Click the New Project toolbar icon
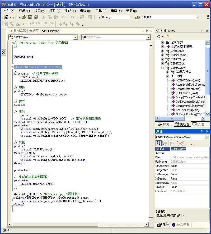Image resolution: width=211 pixels, height=234 pixels. pos(6,17)
